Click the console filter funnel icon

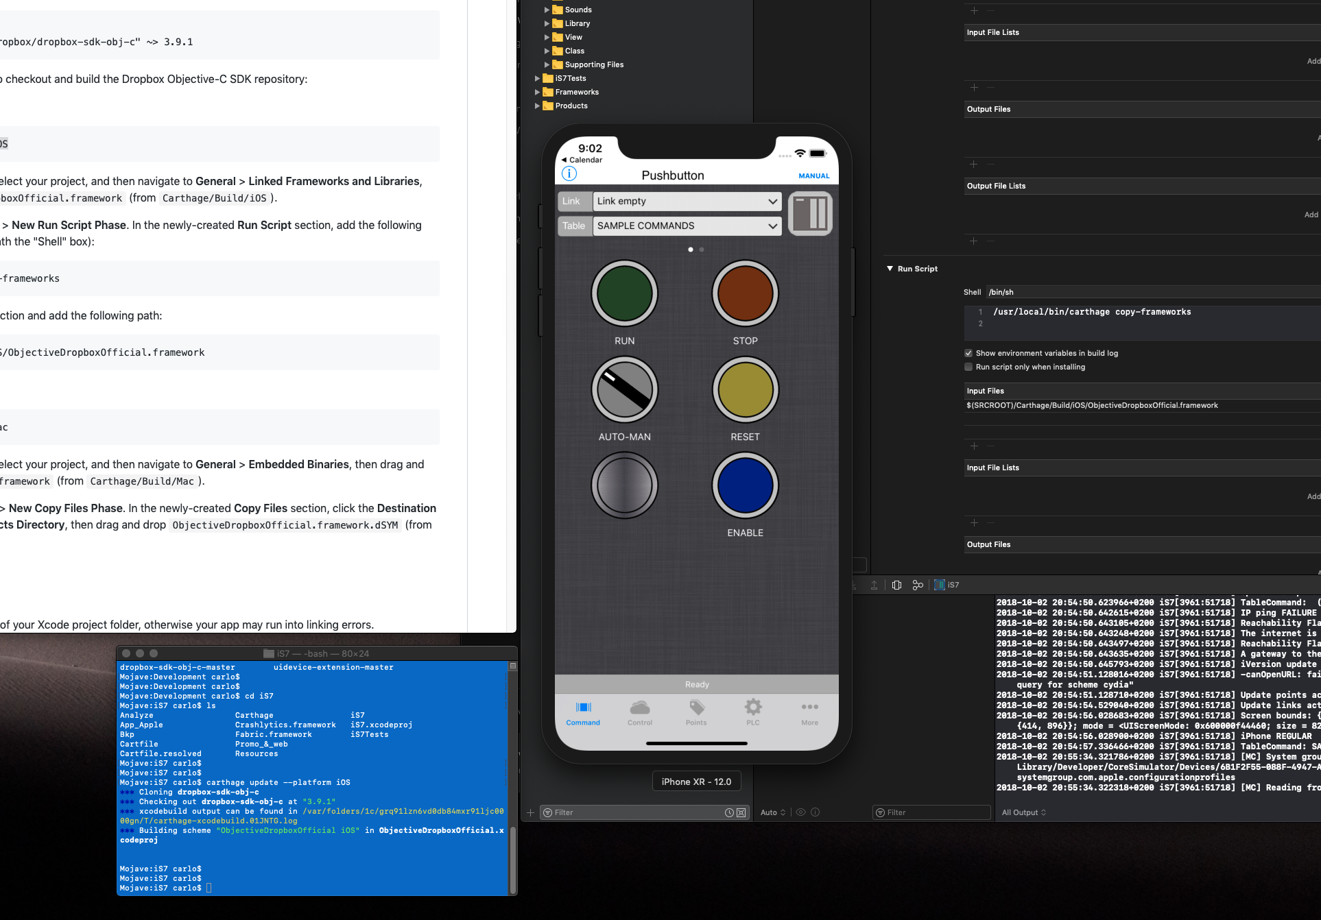[880, 812]
